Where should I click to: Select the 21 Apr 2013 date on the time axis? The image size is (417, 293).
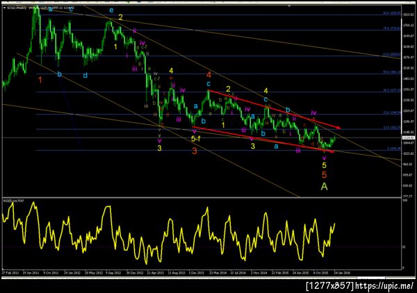coord(155,273)
